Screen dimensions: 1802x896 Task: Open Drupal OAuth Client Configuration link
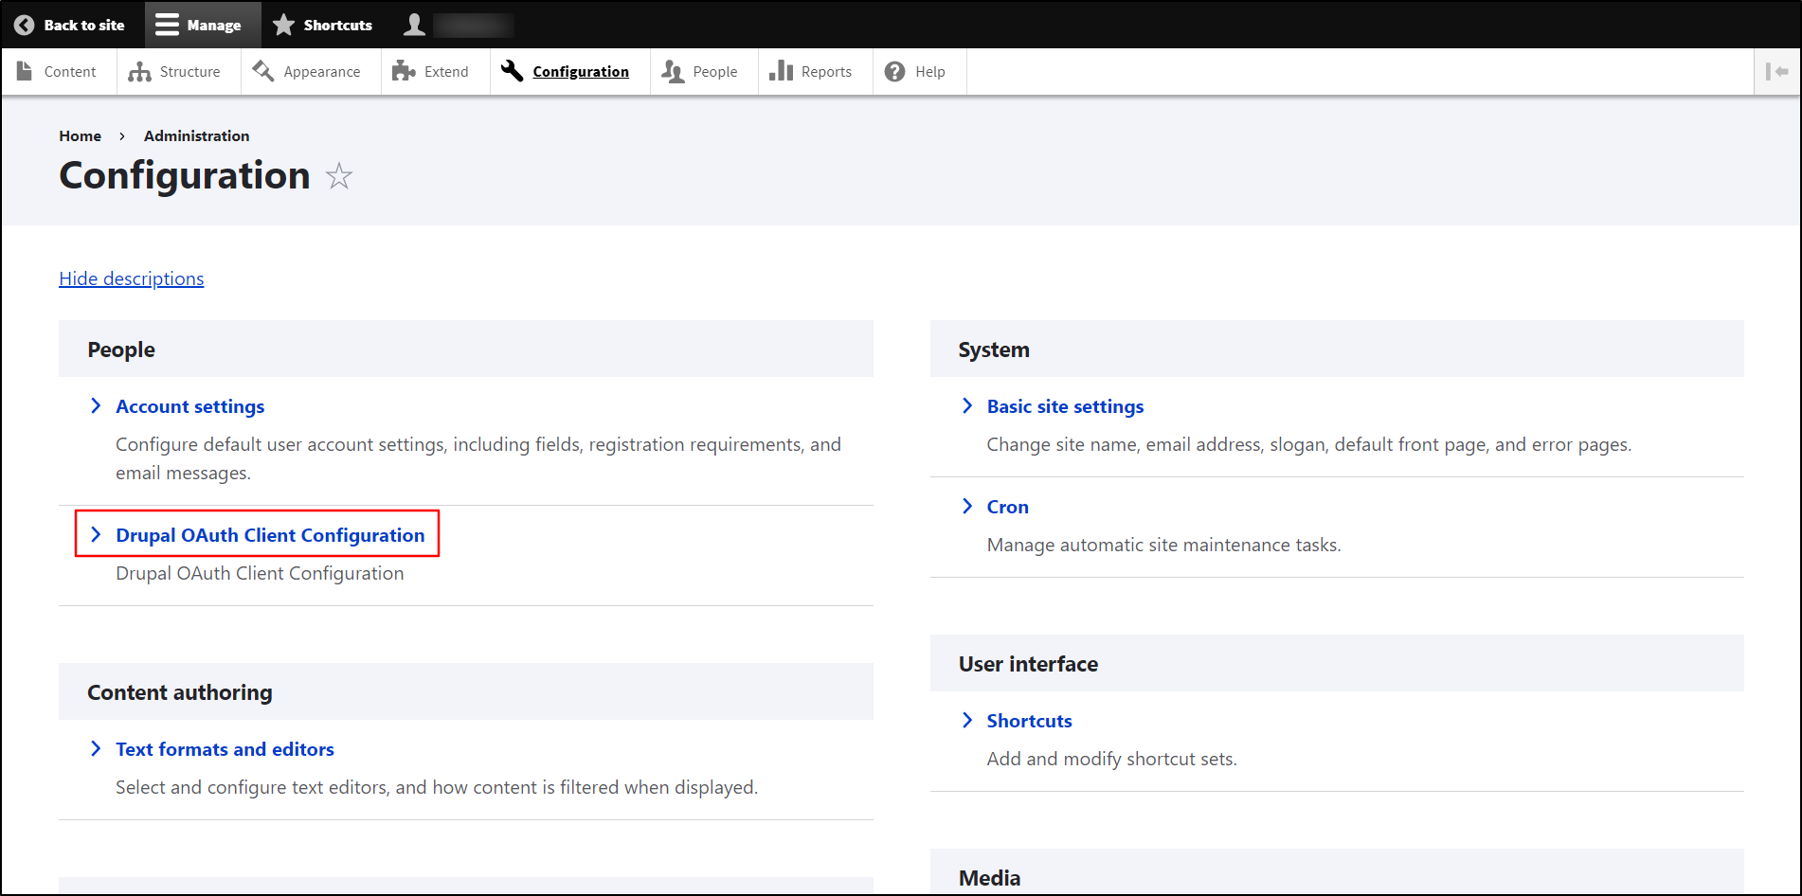270,535
